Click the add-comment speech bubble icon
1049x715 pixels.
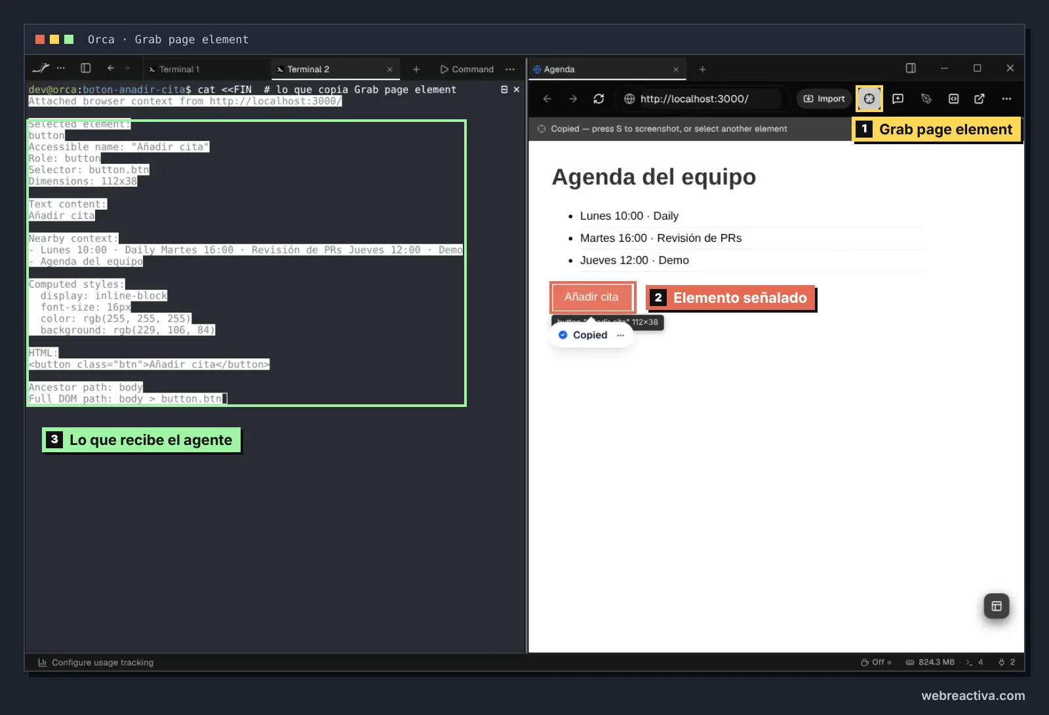[898, 99]
